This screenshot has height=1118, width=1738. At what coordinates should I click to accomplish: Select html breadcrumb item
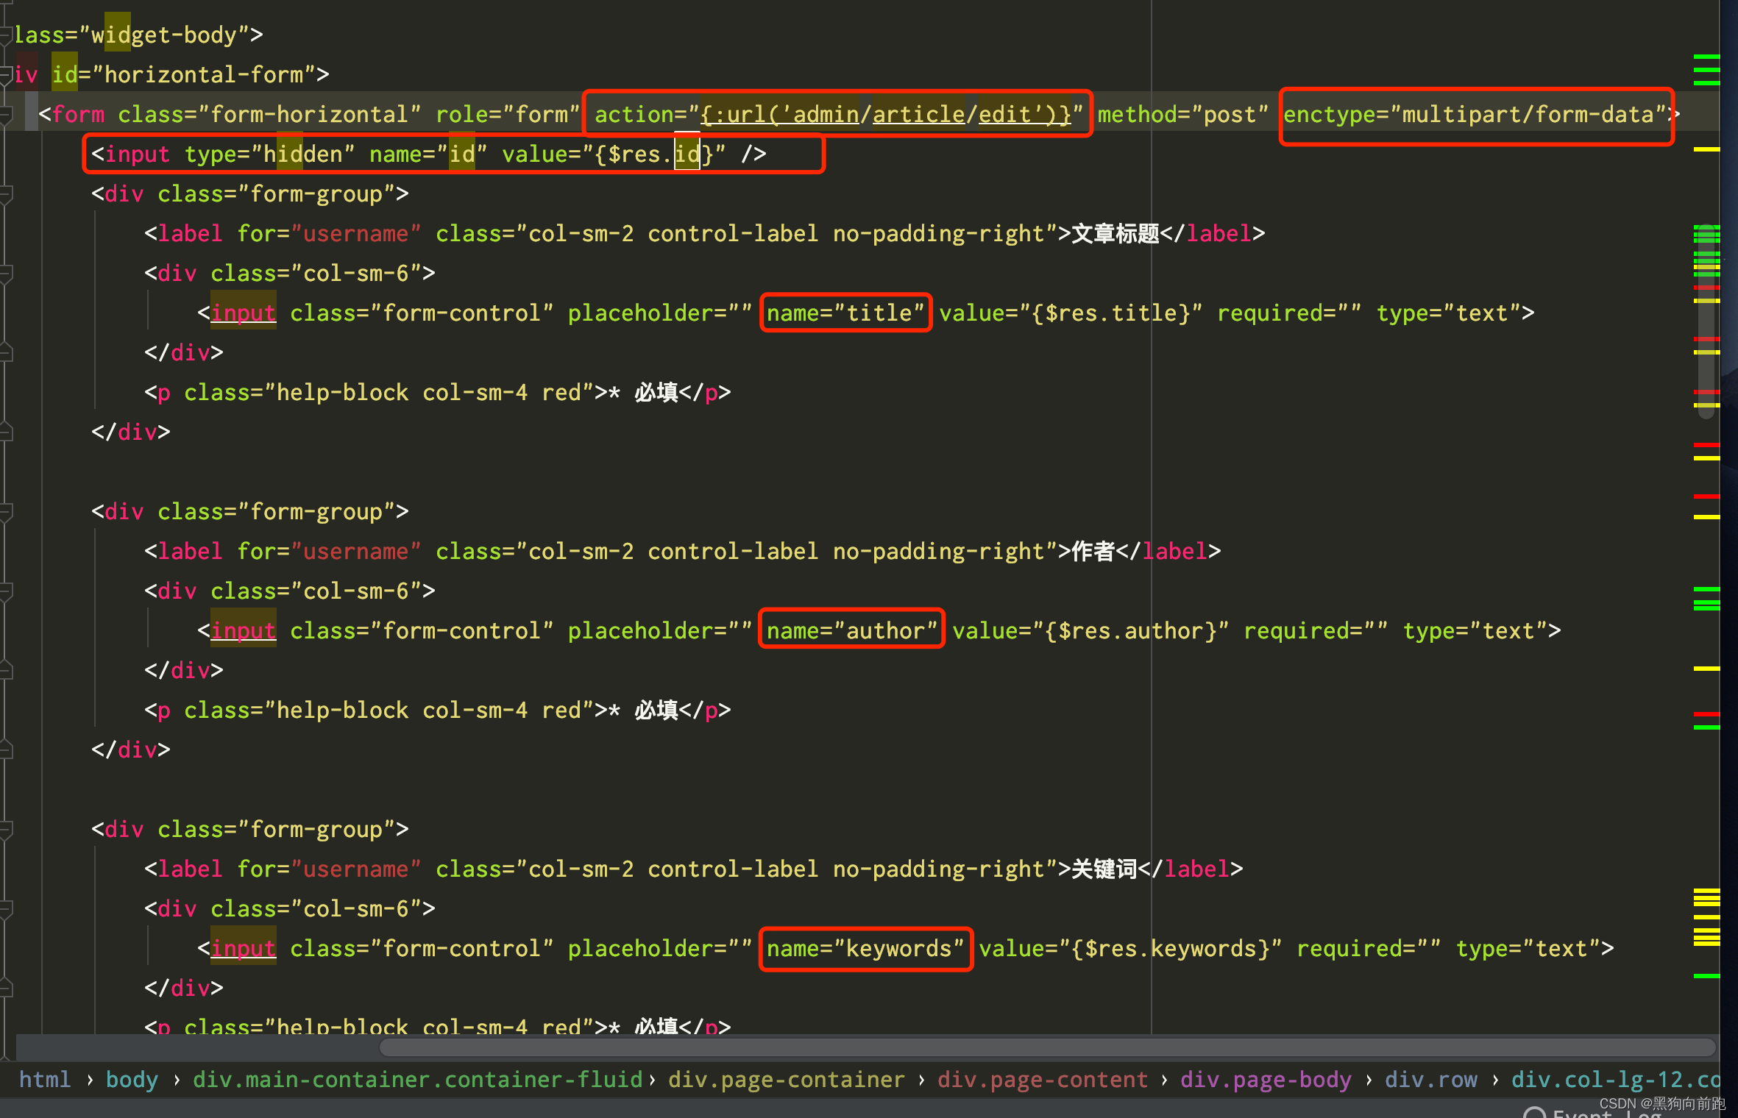coord(45,1079)
